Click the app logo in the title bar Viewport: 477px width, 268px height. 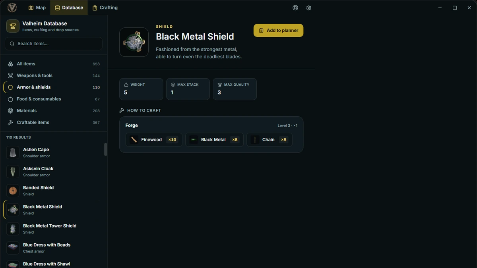(x=12, y=8)
